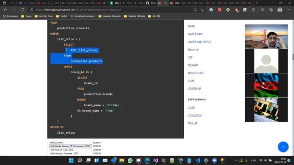Switch to Microsoft Edge in taskbar
The height and width of the screenshot is (165, 294).
tap(147, 160)
